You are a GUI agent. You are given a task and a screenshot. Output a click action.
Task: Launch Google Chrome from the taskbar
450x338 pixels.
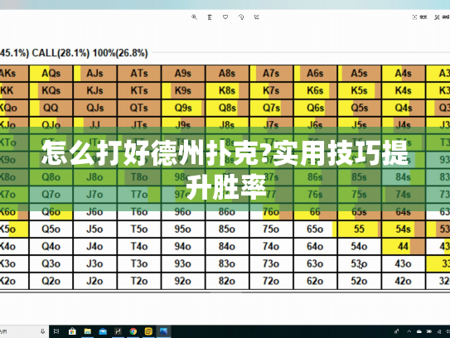[x=133, y=331]
